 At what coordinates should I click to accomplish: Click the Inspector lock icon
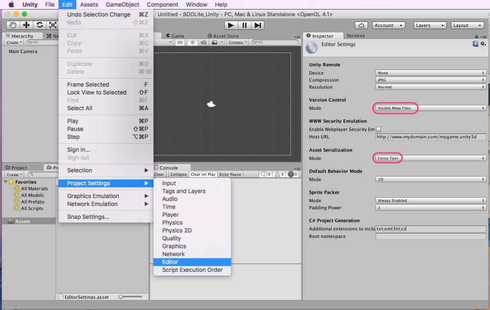[x=476, y=36]
